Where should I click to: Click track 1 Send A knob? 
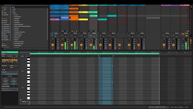(x=52, y=34)
